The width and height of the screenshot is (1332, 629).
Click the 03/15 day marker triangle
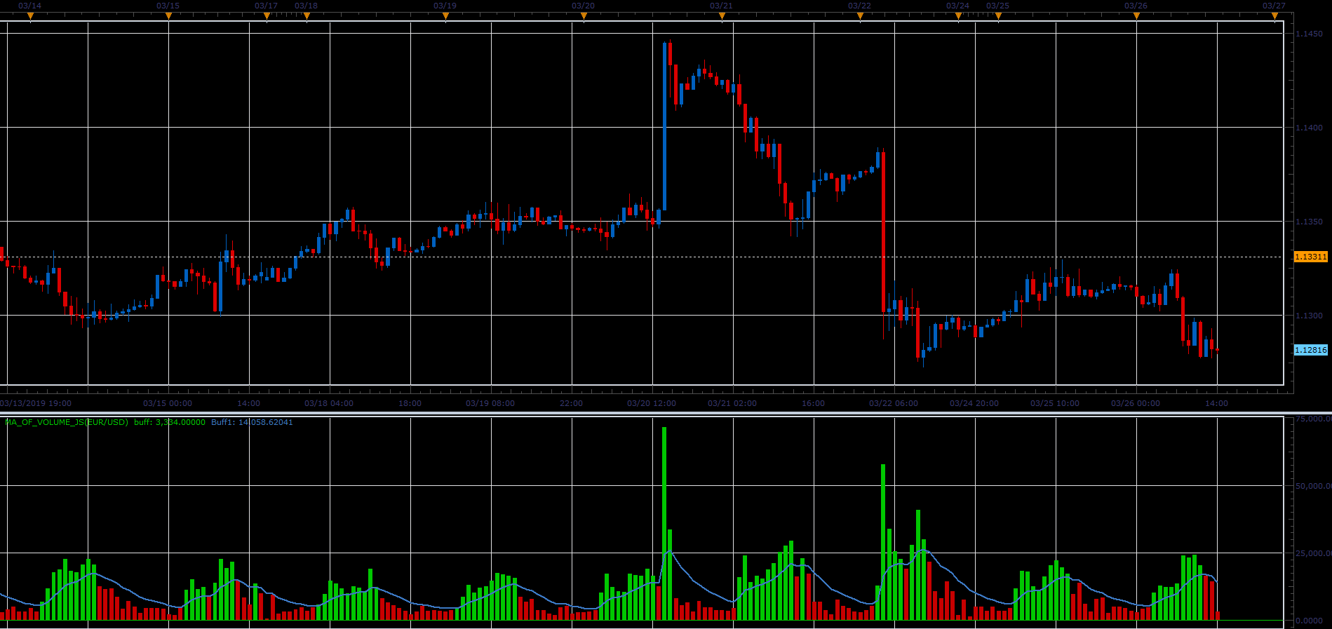tap(168, 17)
